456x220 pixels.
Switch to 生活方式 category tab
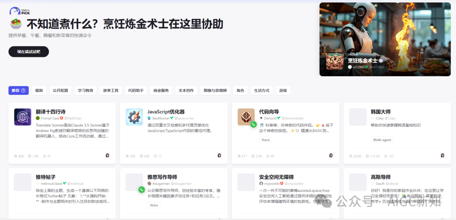pyautogui.click(x=262, y=91)
